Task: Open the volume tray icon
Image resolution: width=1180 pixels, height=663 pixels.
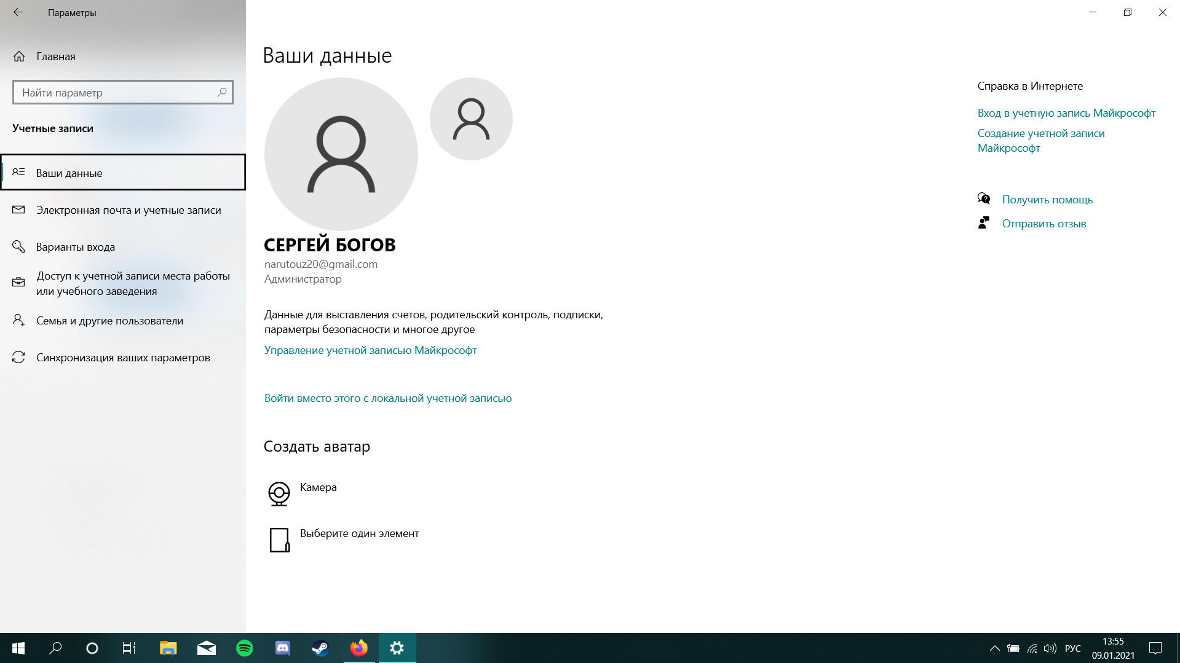Action: point(1050,648)
